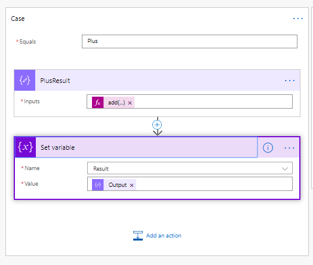Open the Set variable ellipsis menu

click(289, 148)
